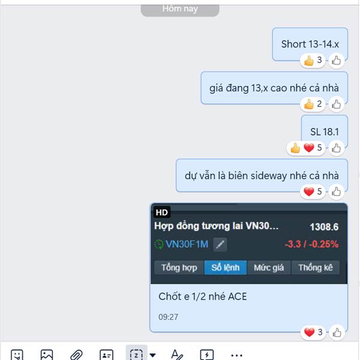The image size is (360, 360).
Task: Open the sticker emoji picker
Action: click(17, 355)
